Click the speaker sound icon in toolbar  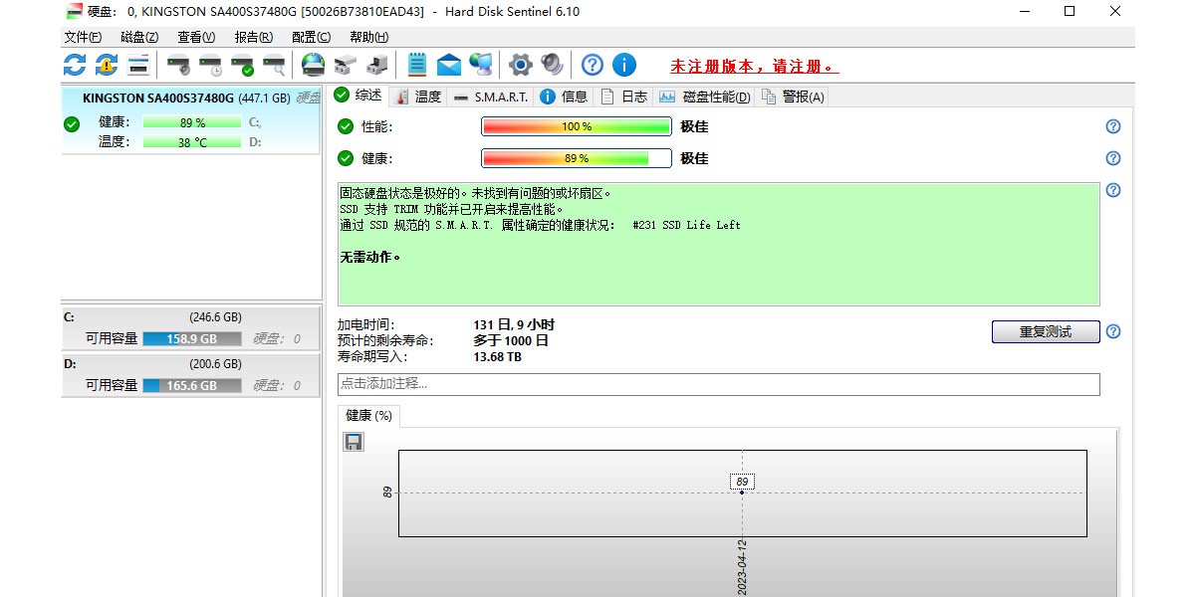click(553, 66)
